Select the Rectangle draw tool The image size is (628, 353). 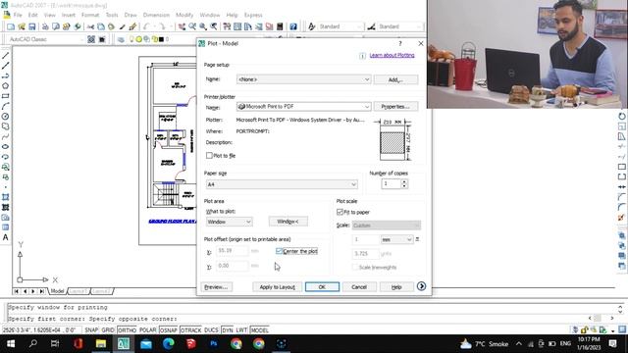click(5, 96)
